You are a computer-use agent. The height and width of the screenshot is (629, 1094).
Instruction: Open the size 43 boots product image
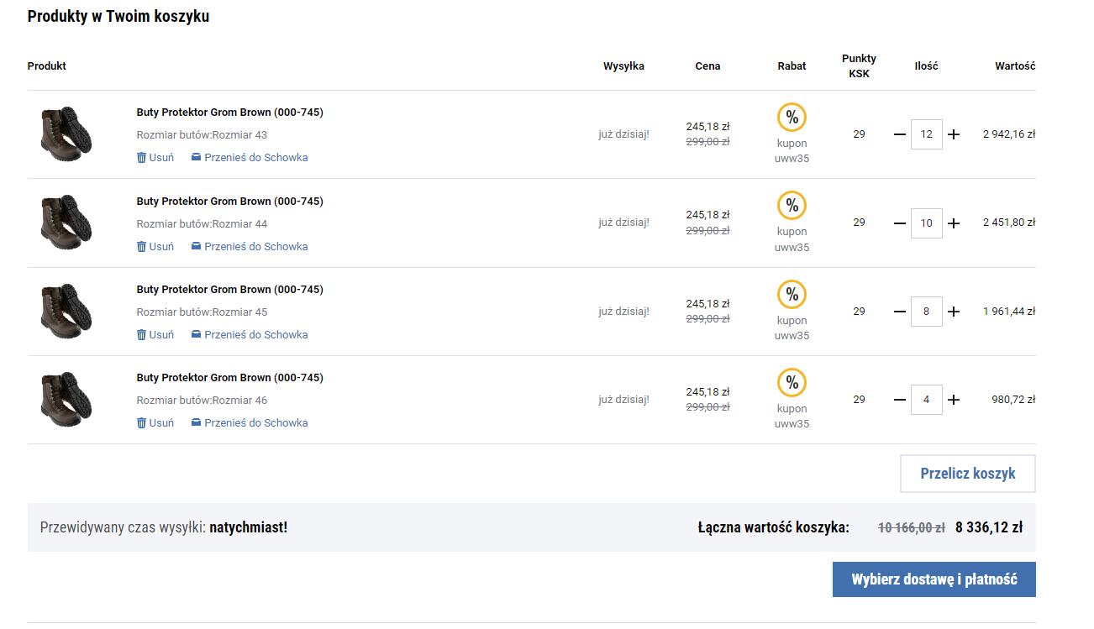pos(66,134)
